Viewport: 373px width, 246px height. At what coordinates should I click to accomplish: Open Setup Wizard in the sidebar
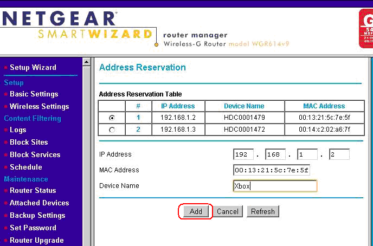point(33,67)
